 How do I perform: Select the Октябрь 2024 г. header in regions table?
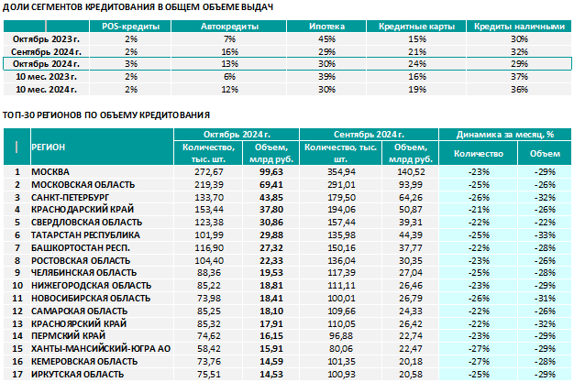point(237,135)
